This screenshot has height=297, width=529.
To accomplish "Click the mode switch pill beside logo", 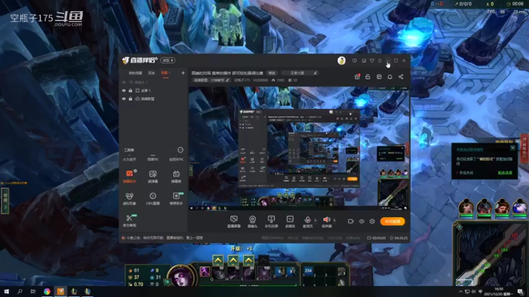I will (168, 61).
